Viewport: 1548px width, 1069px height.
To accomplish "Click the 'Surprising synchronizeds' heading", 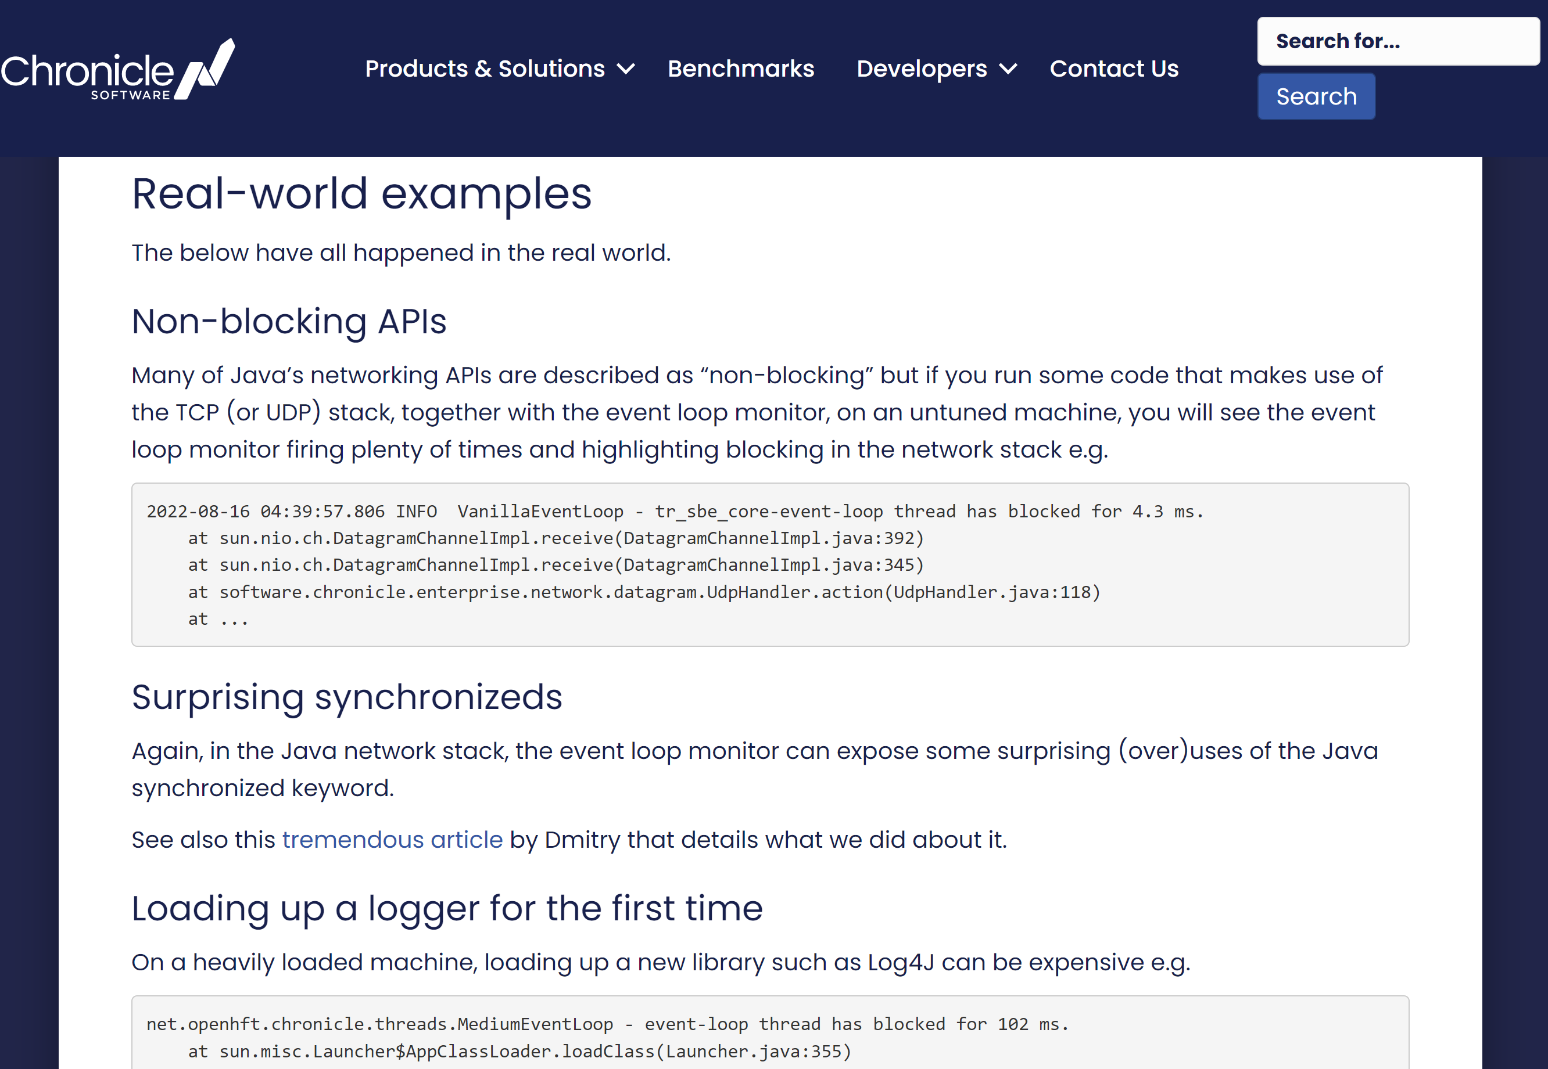I will click(x=346, y=697).
